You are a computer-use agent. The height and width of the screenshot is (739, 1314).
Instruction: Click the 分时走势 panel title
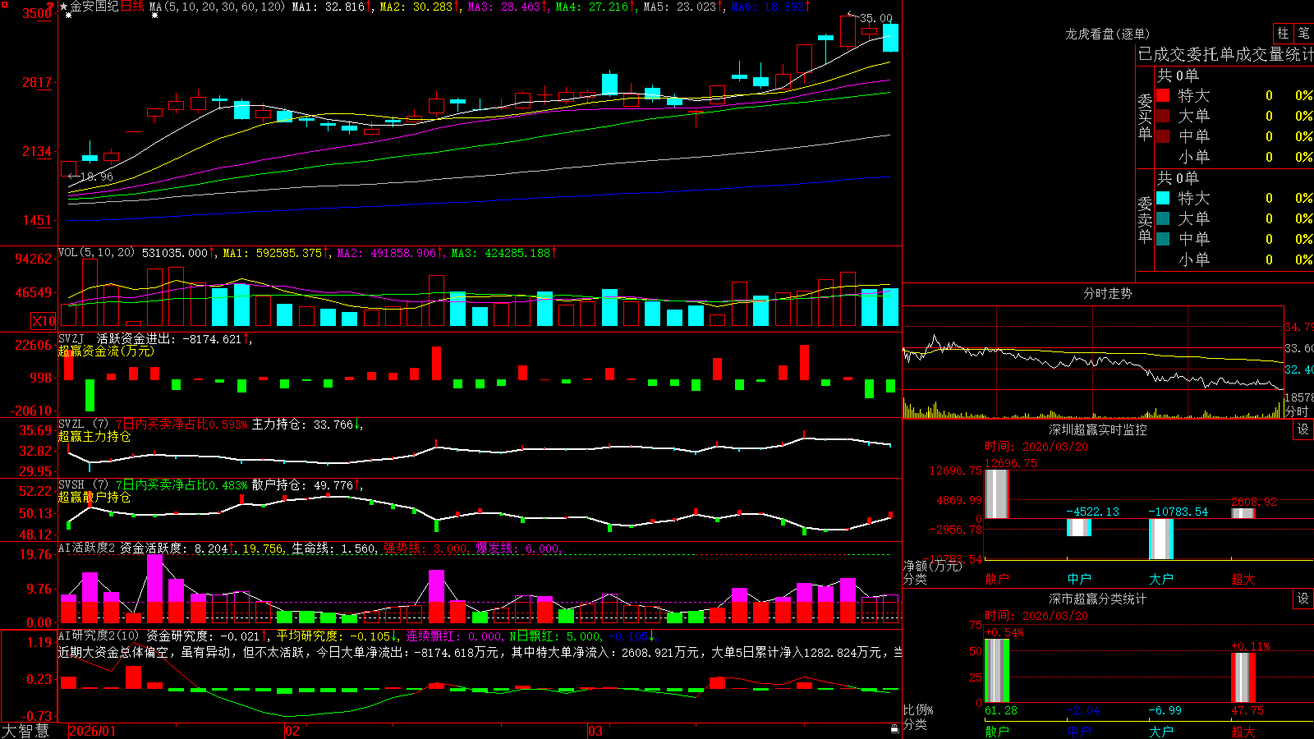click(1108, 293)
